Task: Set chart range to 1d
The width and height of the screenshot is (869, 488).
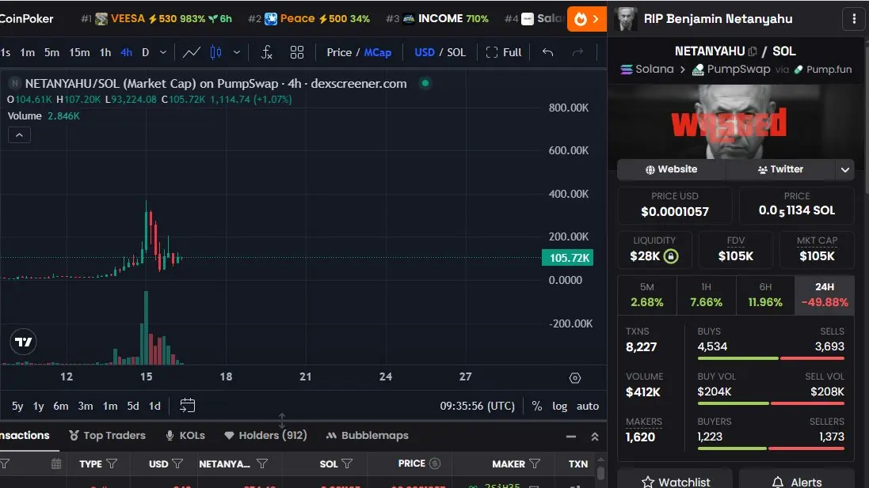Action: coord(154,406)
